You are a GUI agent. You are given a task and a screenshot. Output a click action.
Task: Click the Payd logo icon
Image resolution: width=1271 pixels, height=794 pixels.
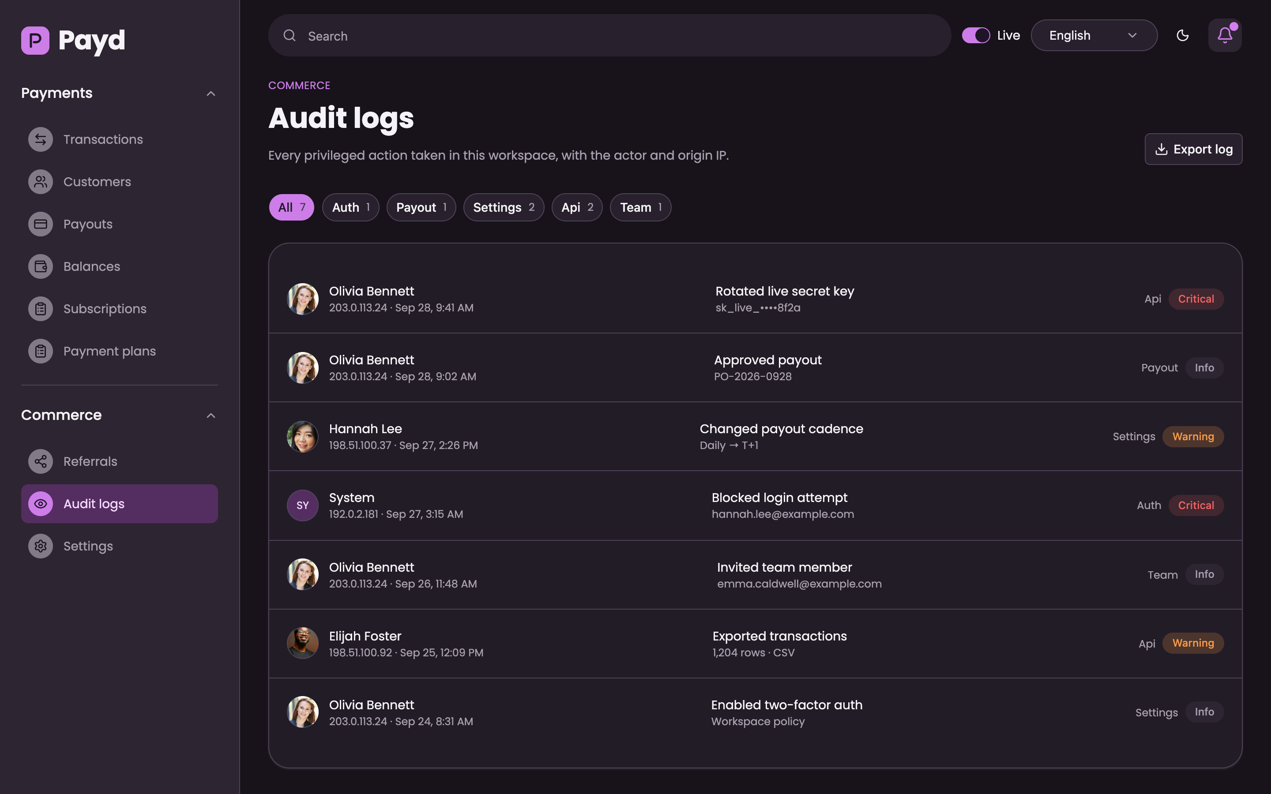[35, 41]
